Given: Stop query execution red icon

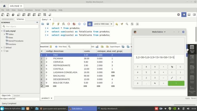Looking at the screenshot, I should click(x=69, y=24).
